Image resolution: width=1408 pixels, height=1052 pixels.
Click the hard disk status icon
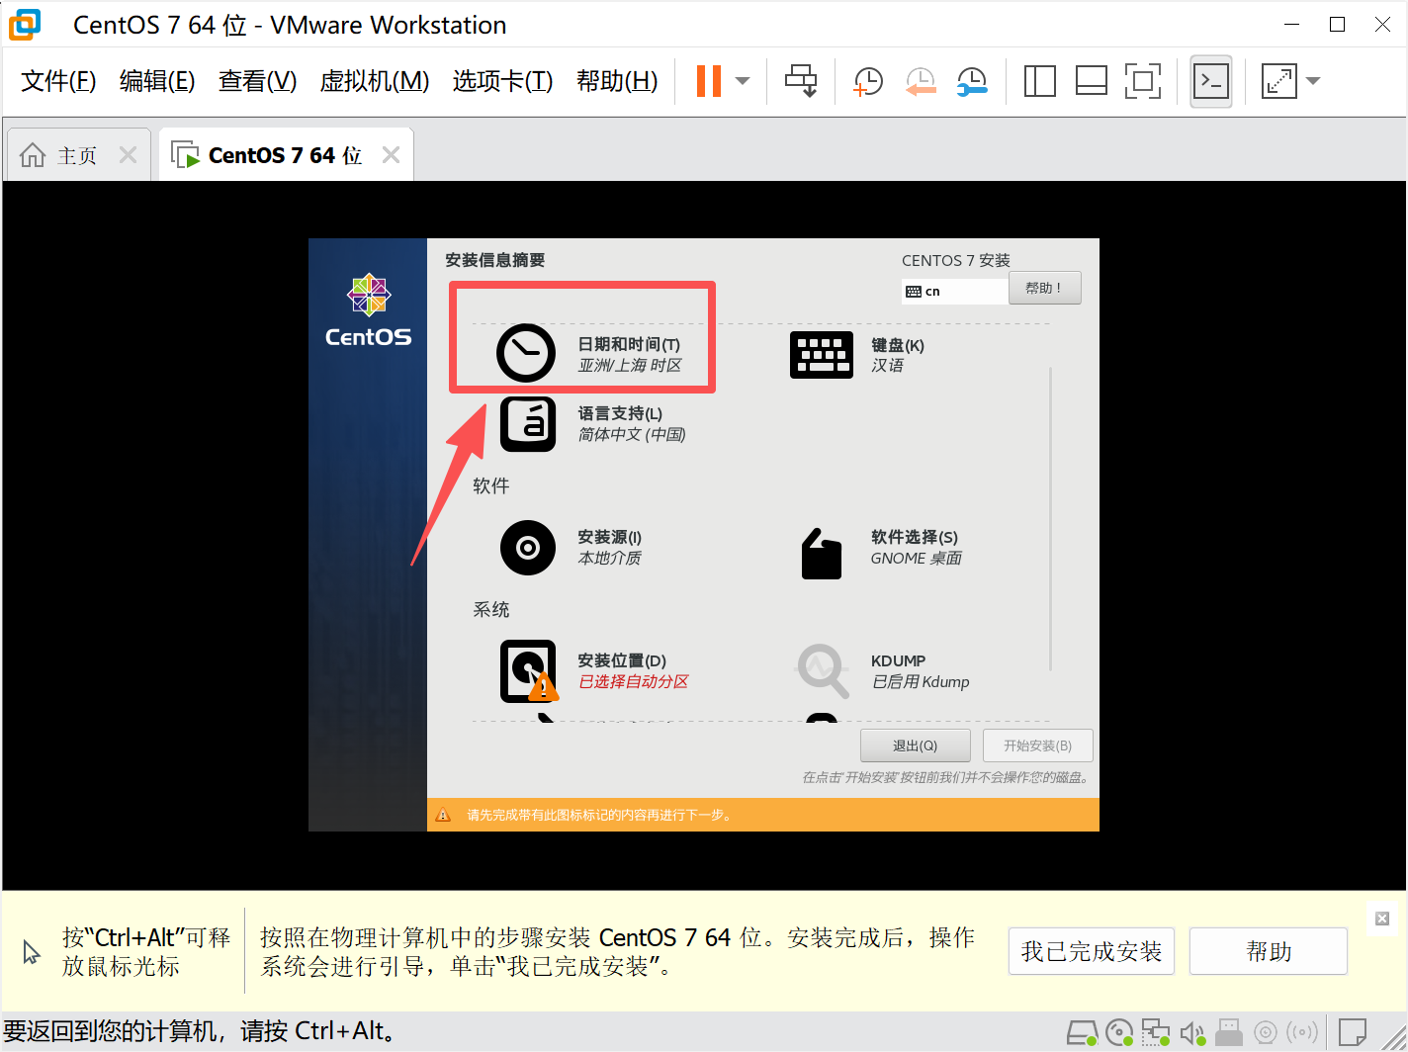1083,1033
